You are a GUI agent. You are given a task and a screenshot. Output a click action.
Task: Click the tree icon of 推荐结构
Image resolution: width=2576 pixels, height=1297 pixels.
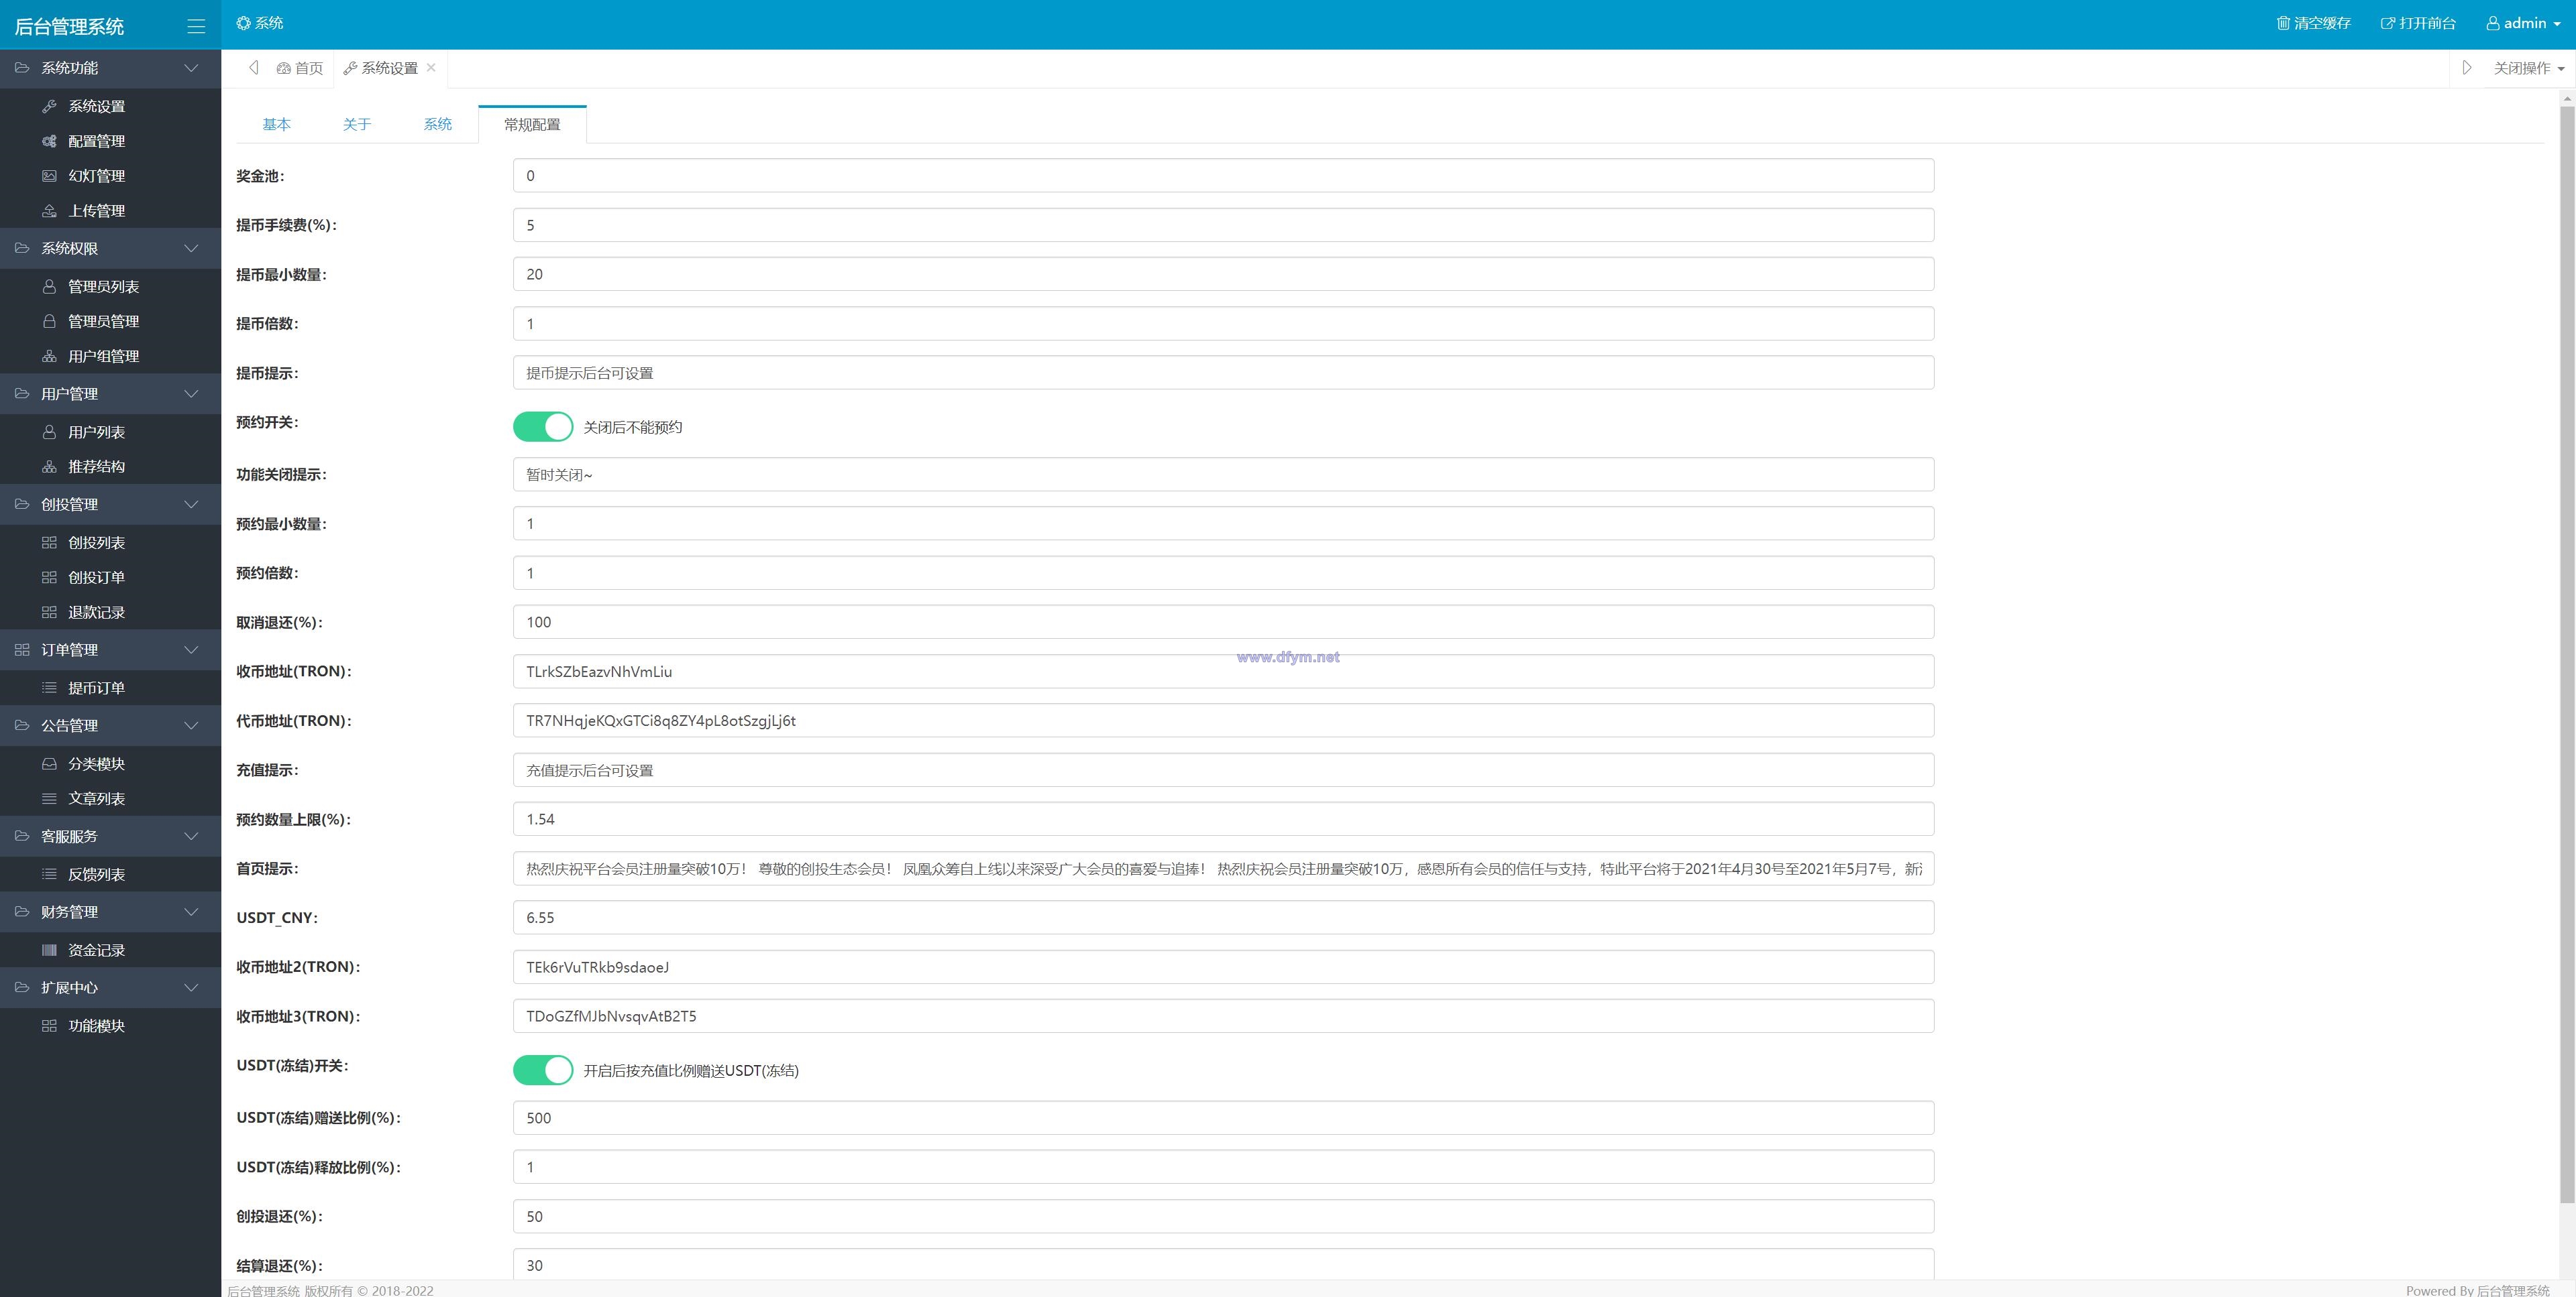pos(49,467)
